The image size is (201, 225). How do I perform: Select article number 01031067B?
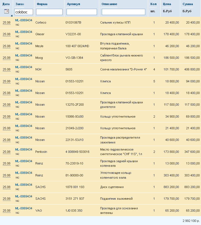tap(73, 22)
